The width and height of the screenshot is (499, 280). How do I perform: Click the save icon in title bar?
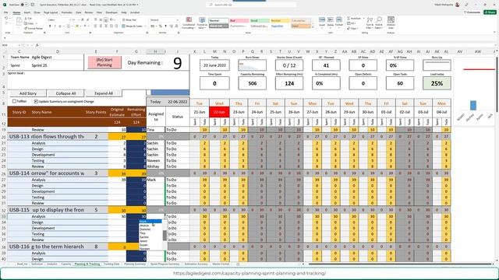[x=33, y=5]
